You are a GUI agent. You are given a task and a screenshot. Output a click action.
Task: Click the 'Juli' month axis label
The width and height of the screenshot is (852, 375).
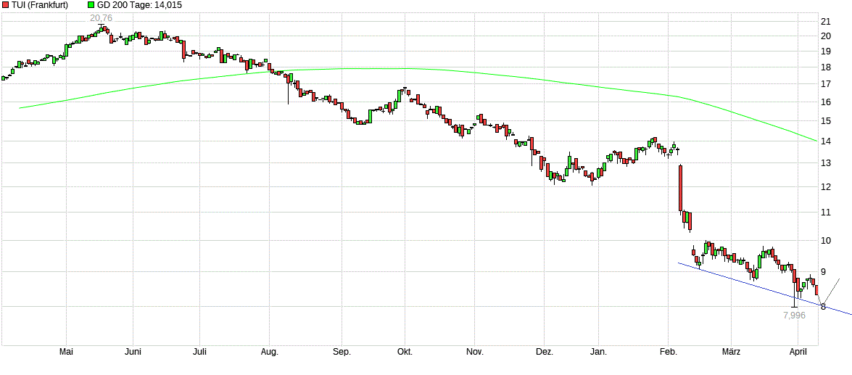(200, 353)
